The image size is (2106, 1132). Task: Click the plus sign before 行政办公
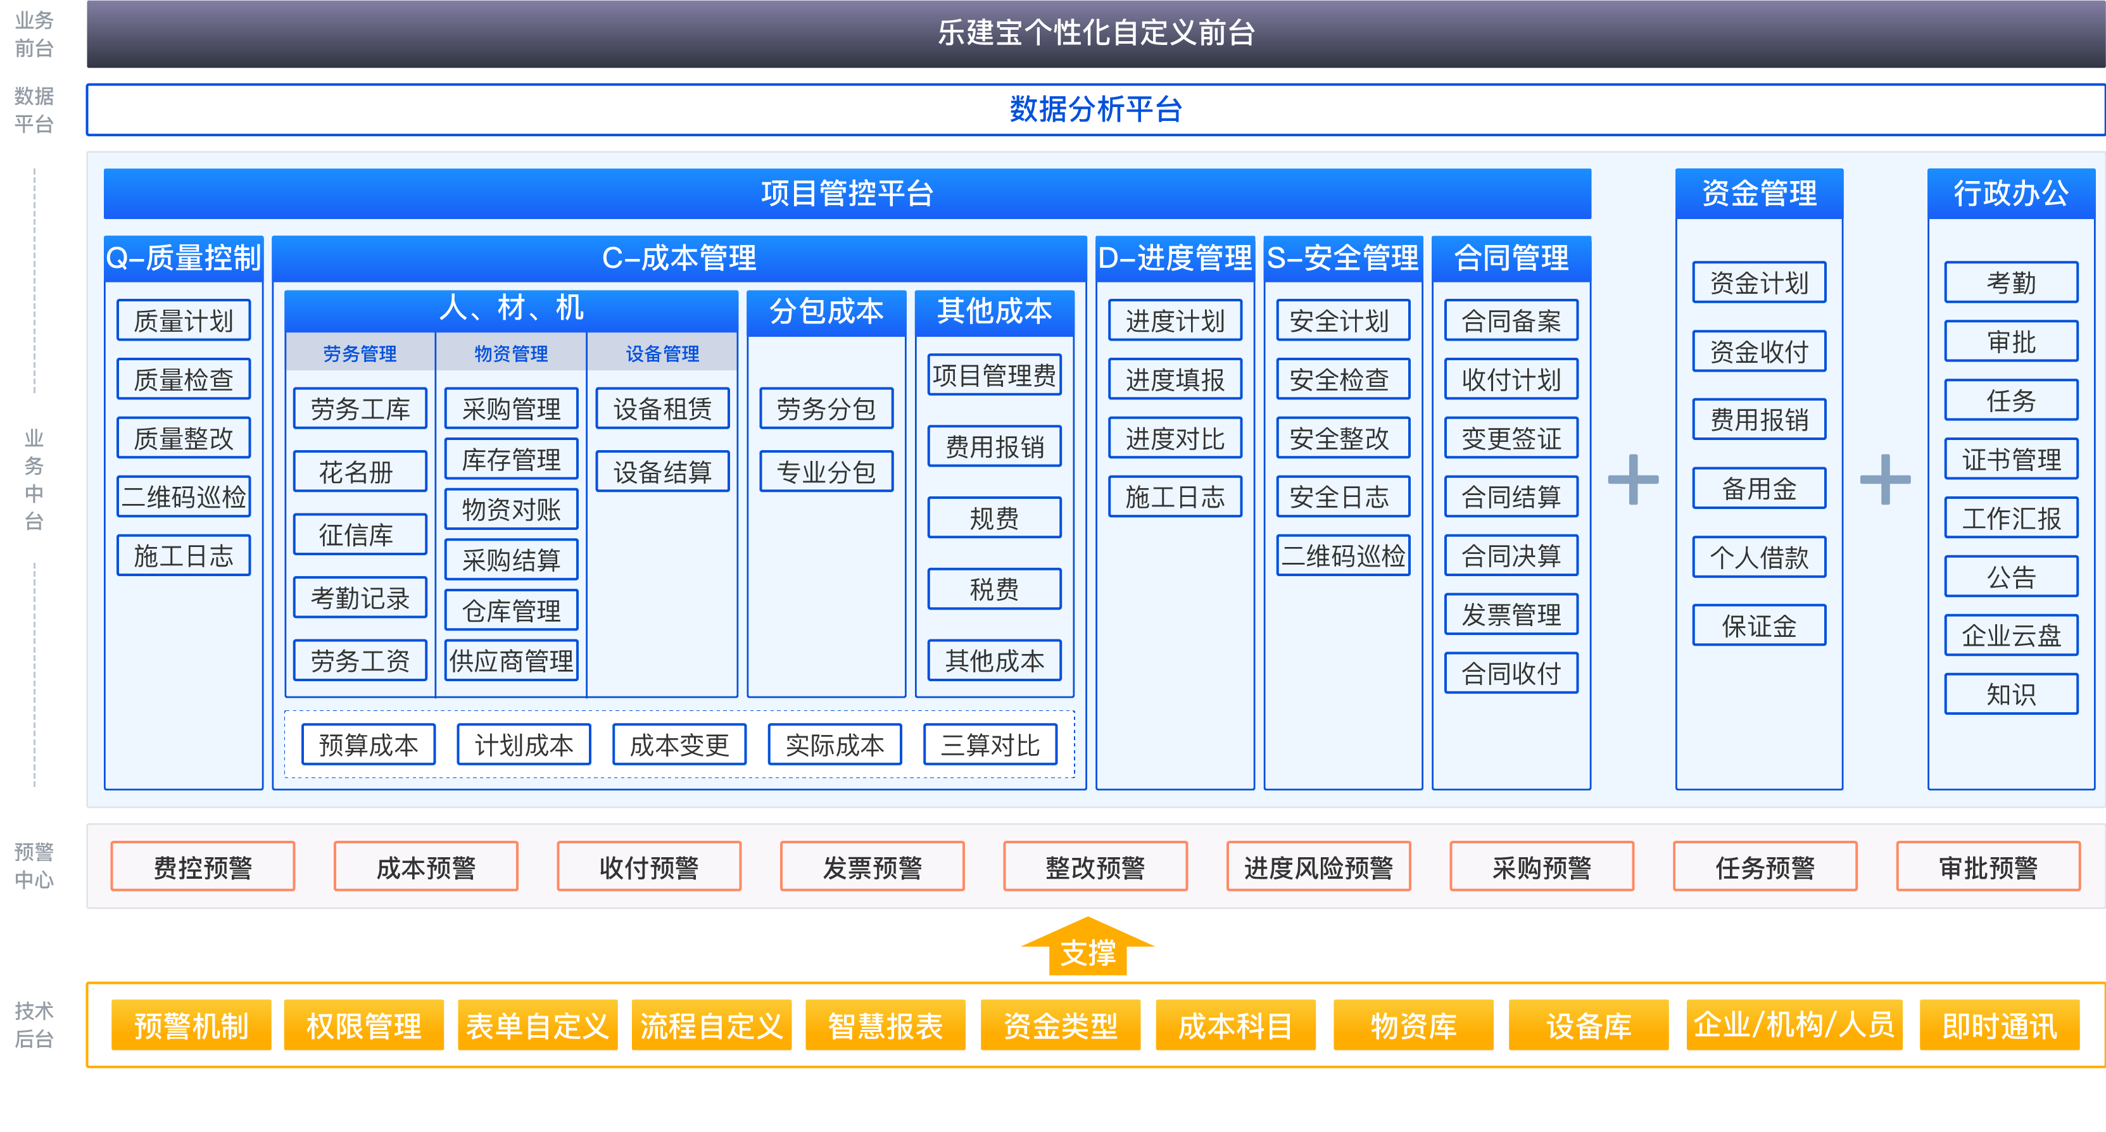pyautogui.click(x=1884, y=480)
